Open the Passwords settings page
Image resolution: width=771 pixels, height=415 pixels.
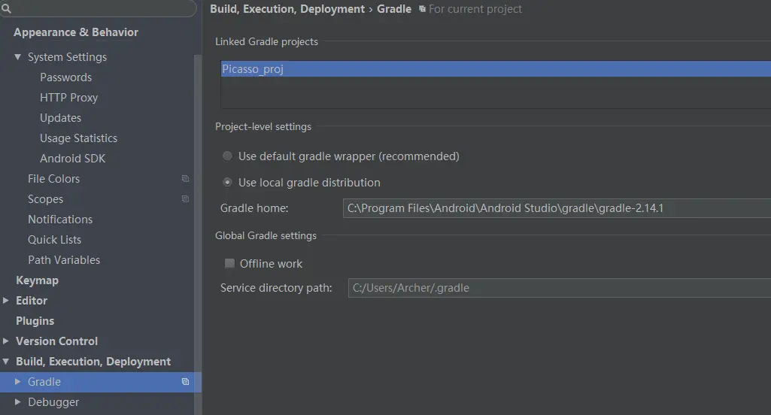pyautogui.click(x=66, y=77)
